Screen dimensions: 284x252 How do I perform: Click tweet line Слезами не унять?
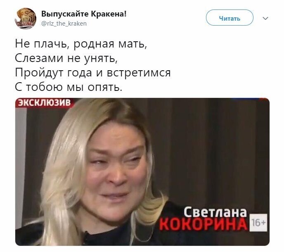point(66,58)
